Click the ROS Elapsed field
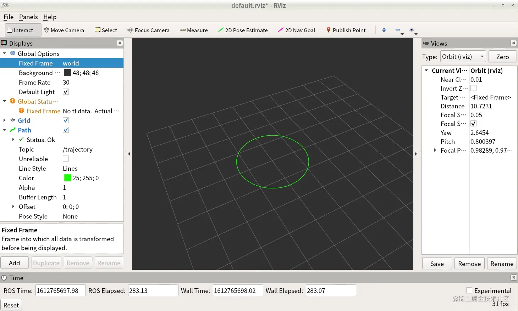 click(x=153, y=290)
